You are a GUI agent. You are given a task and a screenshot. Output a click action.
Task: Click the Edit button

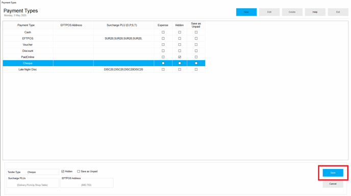[x=269, y=12]
